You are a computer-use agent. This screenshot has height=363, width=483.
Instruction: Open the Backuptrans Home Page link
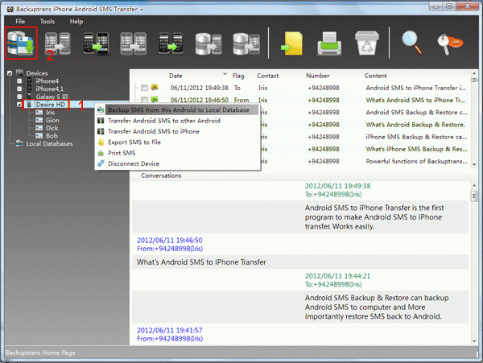pos(40,353)
